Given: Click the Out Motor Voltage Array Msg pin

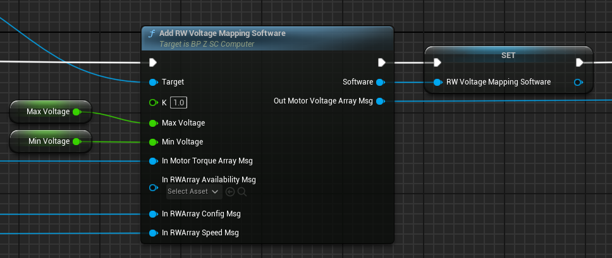Looking at the screenshot, I should pyautogui.click(x=380, y=101).
